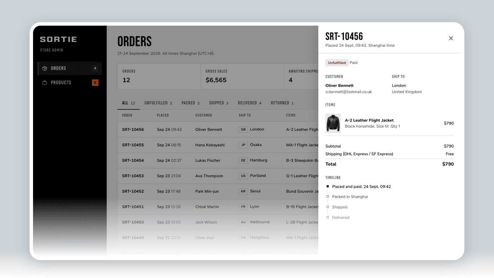The width and height of the screenshot is (494, 278).
Task: Open order SRT-10456 row
Action: (218, 129)
